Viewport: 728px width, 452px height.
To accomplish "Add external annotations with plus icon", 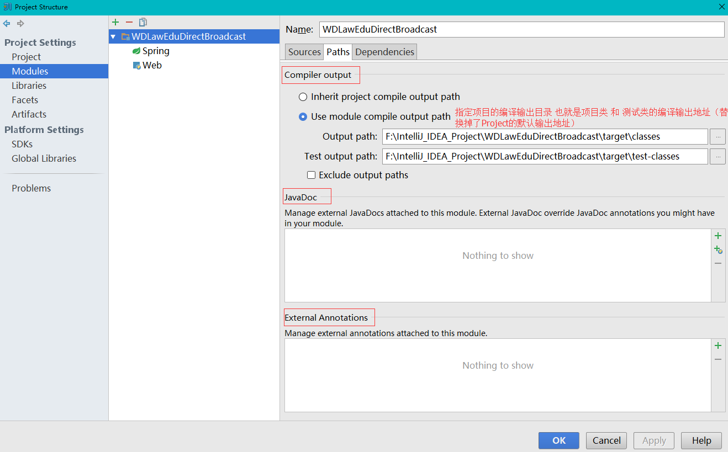I will coord(718,345).
